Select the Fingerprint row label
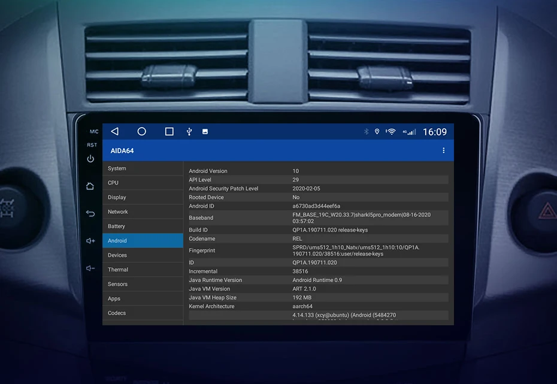Image resolution: width=557 pixels, height=384 pixels. point(202,250)
